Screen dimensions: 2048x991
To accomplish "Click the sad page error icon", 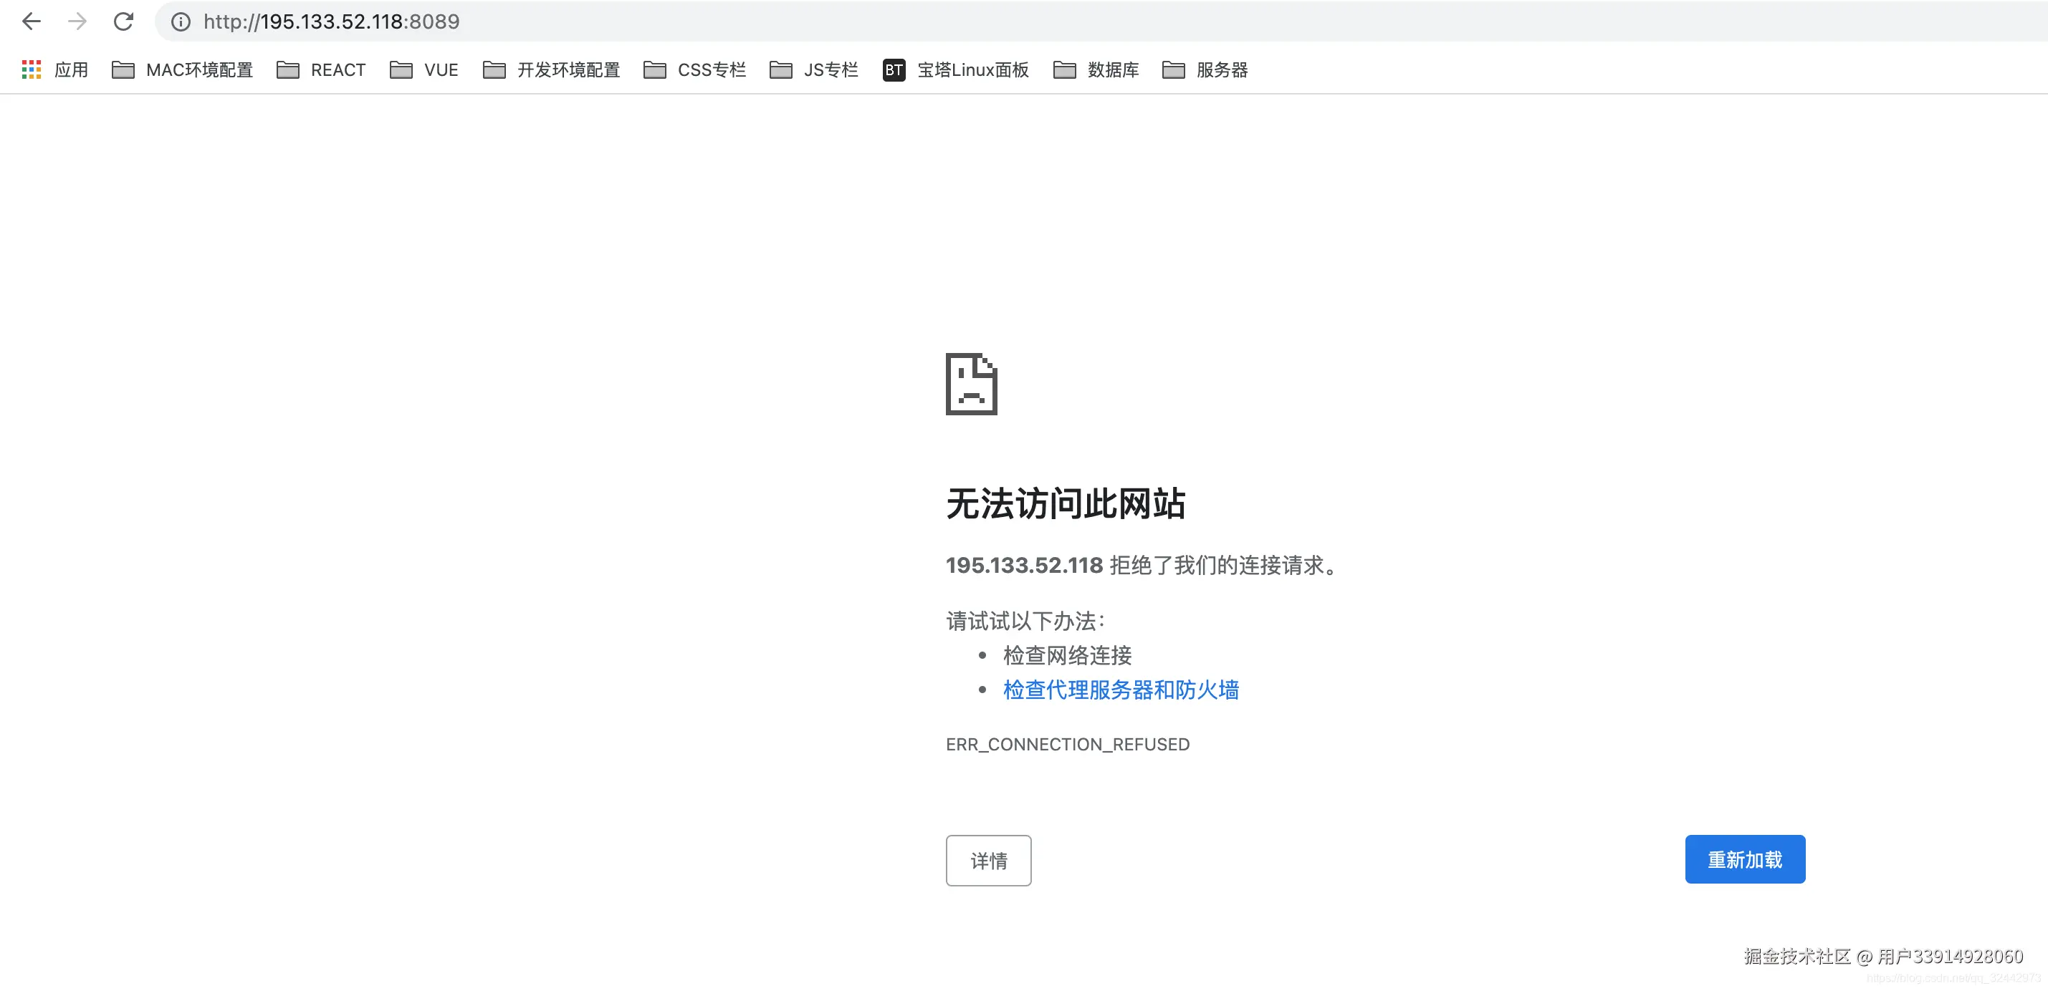I will 971,384.
